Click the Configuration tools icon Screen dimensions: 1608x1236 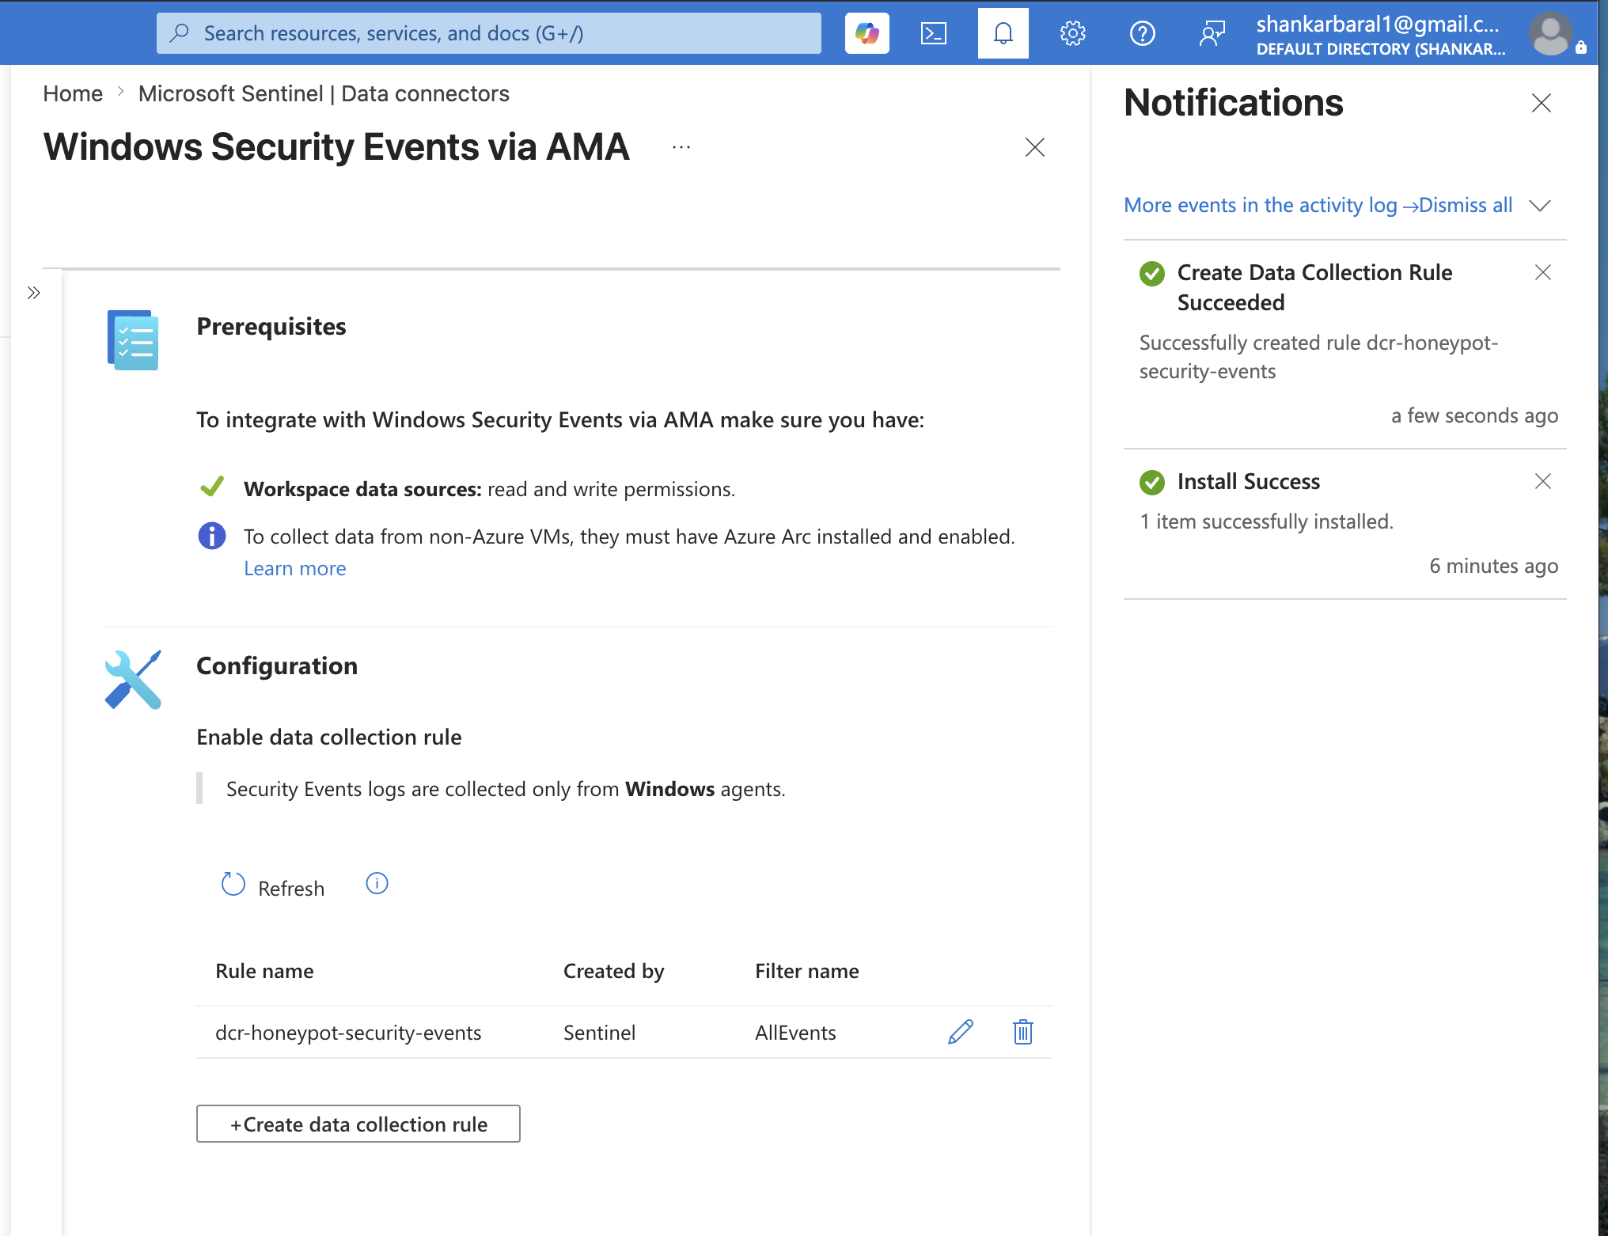[132, 680]
